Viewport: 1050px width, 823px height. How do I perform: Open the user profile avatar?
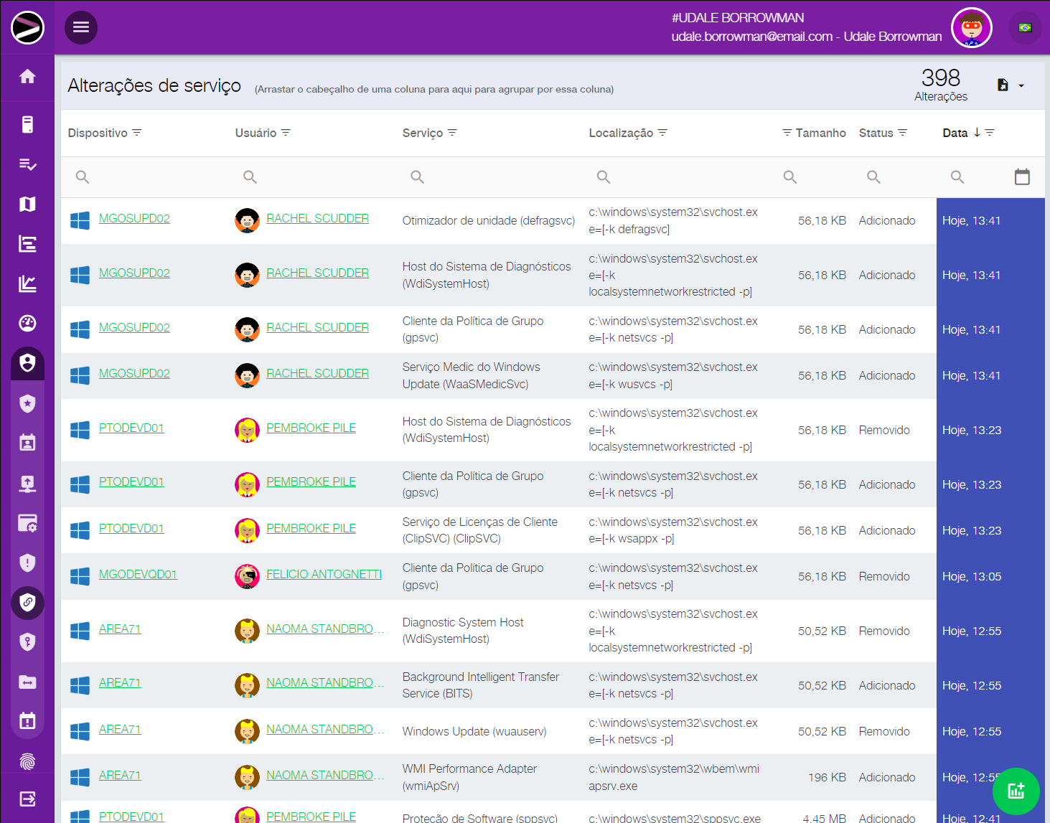tap(971, 28)
